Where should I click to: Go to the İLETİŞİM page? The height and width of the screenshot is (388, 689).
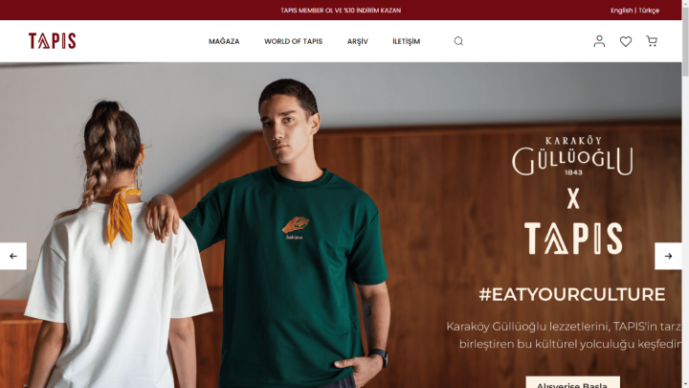pyautogui.click(x=406, y=41)
